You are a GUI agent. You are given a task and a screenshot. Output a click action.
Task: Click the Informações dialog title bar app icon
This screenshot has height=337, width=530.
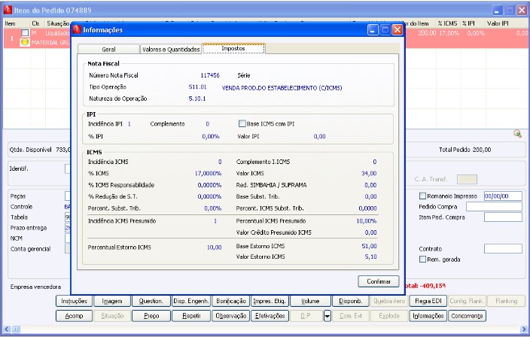77,30
